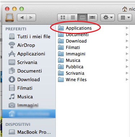135x137 pixels.
Task: Click the Musica folder icon in column
Action: (x=61, y=60)
